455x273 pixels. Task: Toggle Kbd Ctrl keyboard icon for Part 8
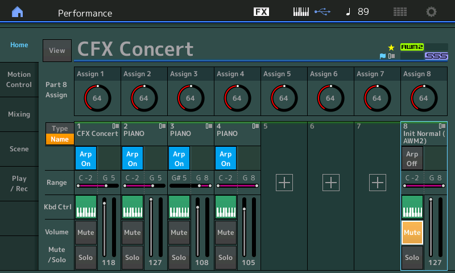click(412, 207)
